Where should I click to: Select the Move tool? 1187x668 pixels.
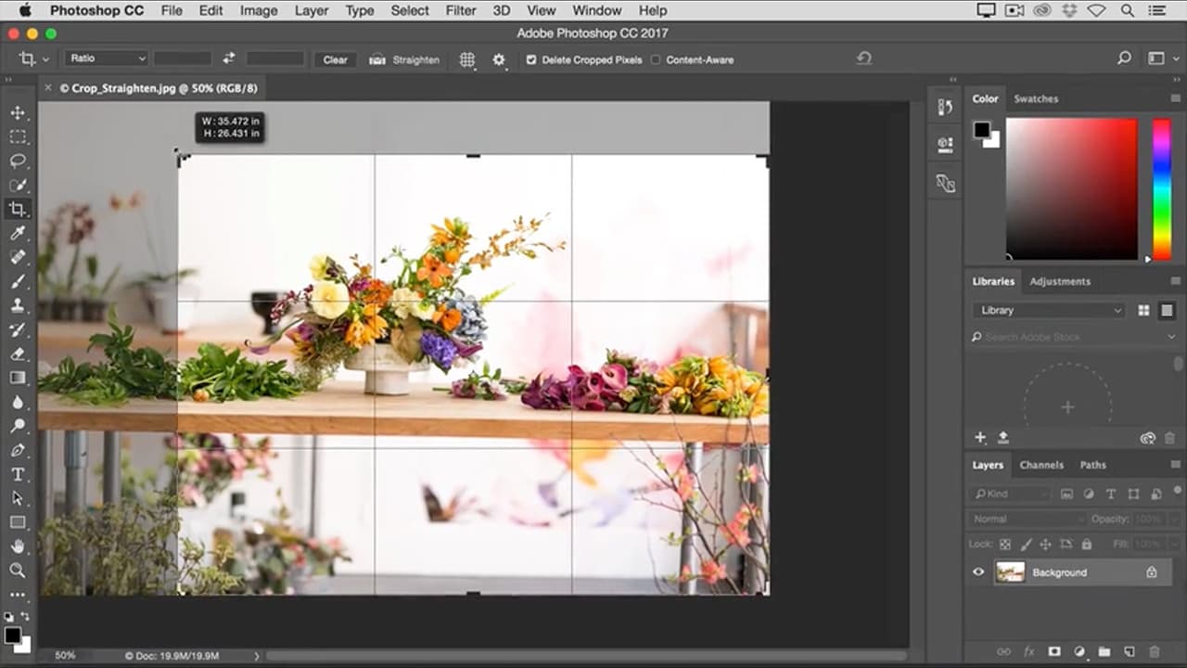(18, 112)
